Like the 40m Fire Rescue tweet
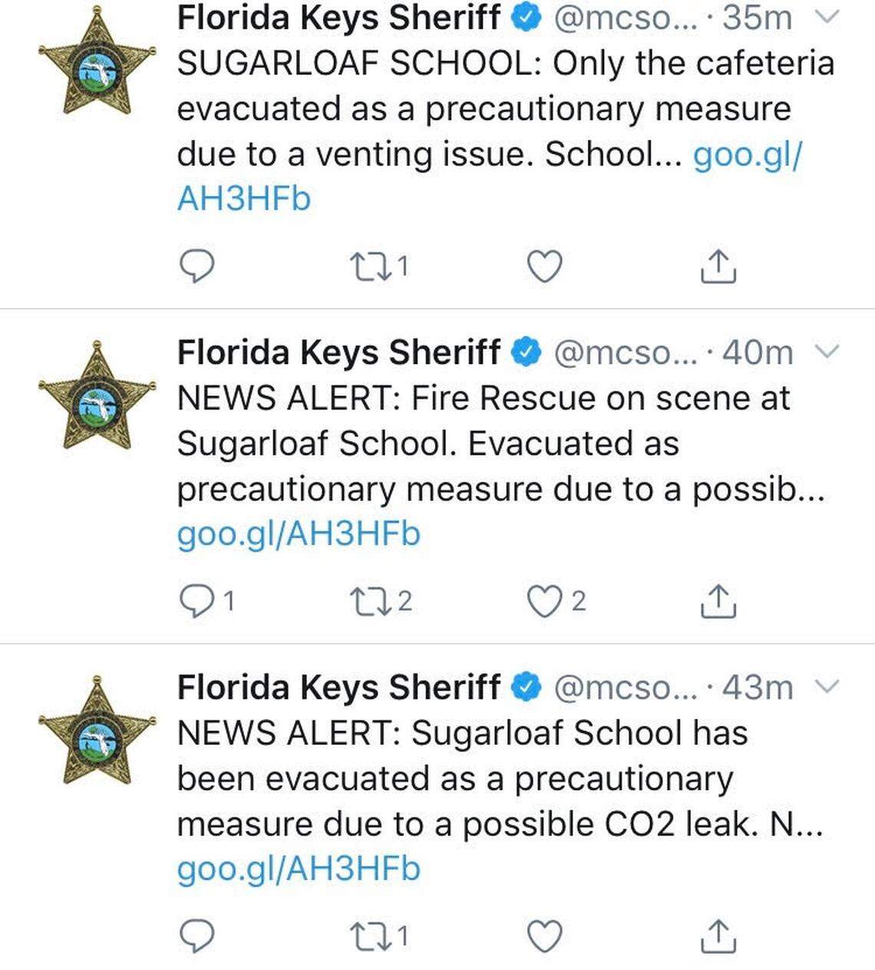 pyautogui.click(x=545, y=601)
